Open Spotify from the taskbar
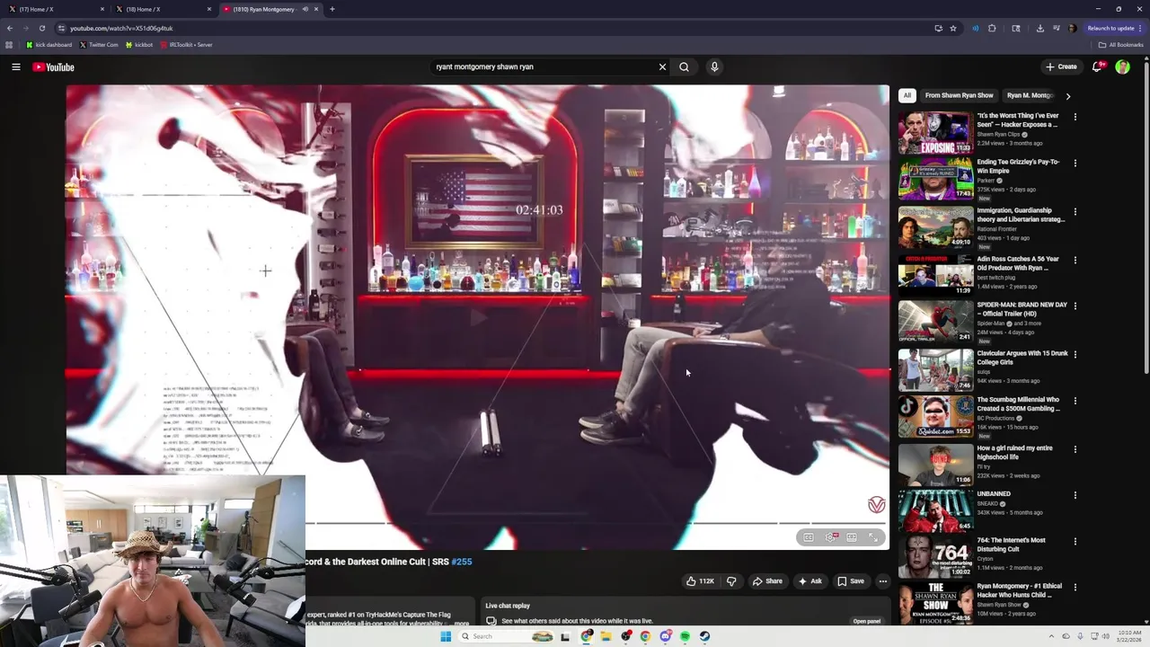 click(x=685, y=636)
